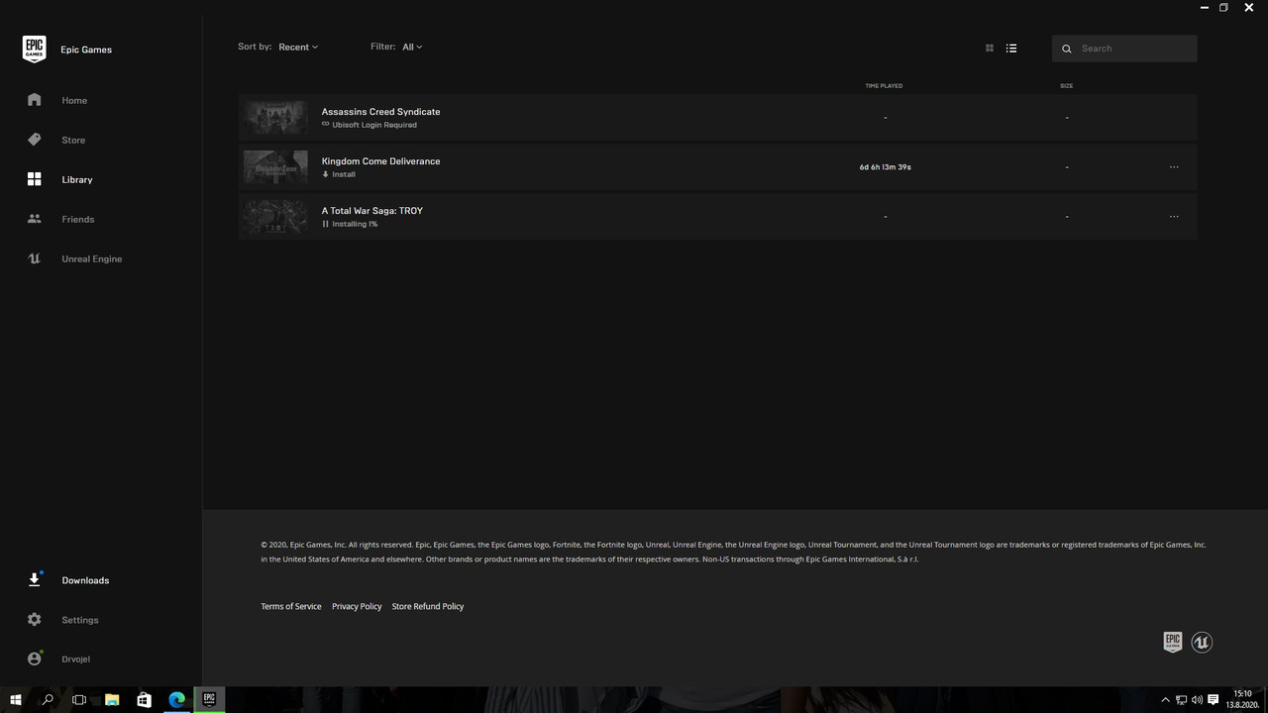This screenshot has height=713, width=1268.
Task: Open File Explorer from taskbar
Action: point(112,699)
